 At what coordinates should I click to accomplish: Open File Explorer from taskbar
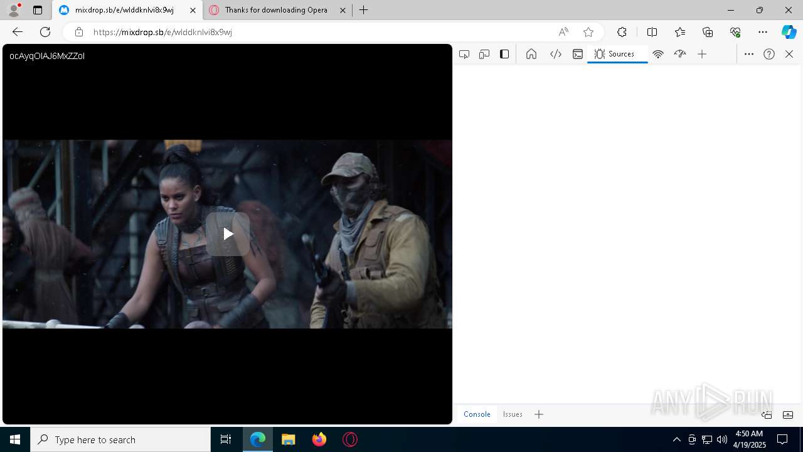[289, 439]
